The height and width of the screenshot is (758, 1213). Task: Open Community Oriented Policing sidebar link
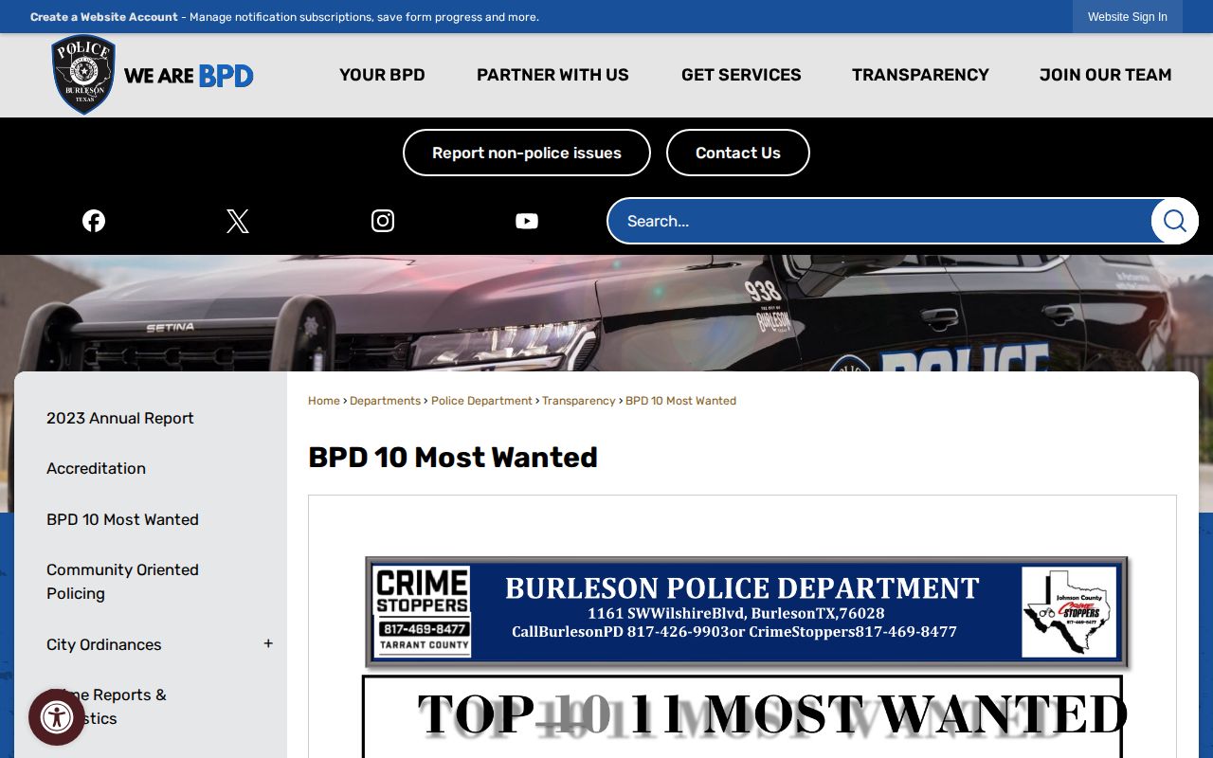122,582
